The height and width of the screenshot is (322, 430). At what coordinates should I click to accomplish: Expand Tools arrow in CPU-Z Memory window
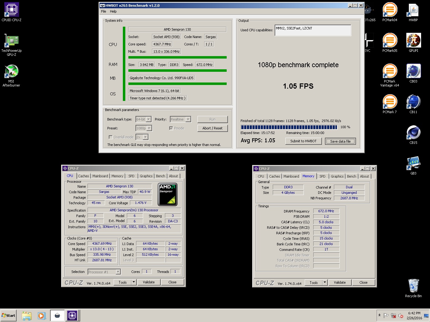[325, 282]
